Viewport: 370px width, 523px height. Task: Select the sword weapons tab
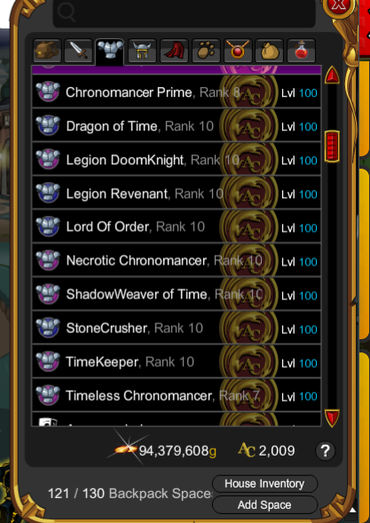click(78, 51)
